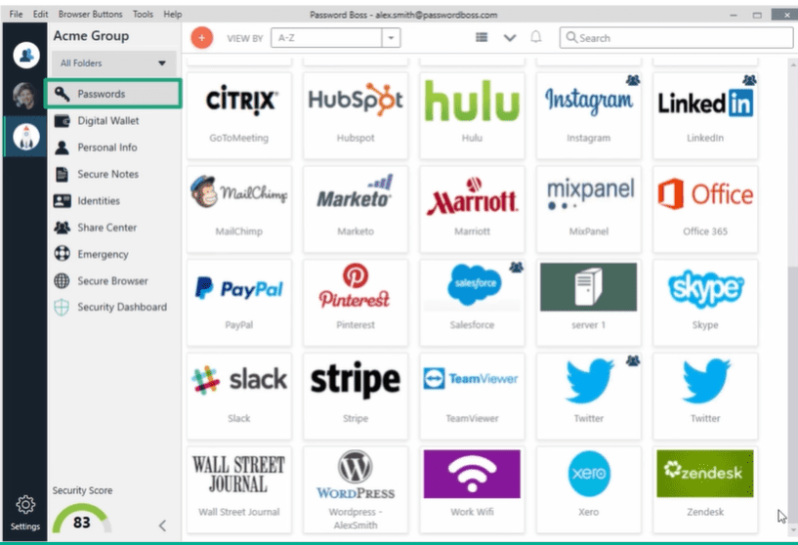Open the PayPal password tile
This screenshot has width=798, height=545.
[238, 303]
